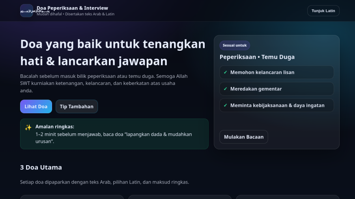Click checkmark icon next to Meredakan gementar
Screen dimensions: 355x199
[x=225, y=89]
